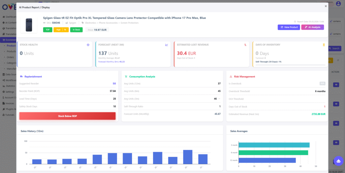Click the product thumbnail image
This screenshot has width=345, height=173.
tap(29, 25)
